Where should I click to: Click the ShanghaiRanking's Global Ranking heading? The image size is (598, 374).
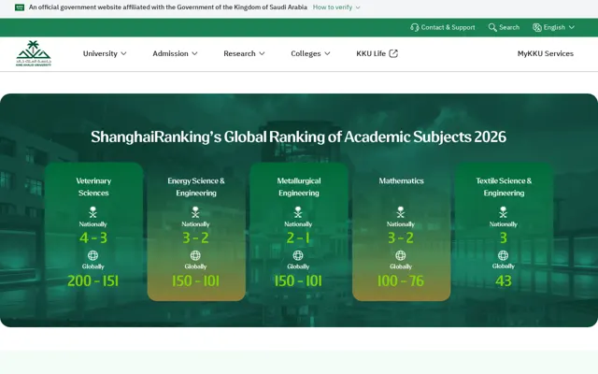[x=298, y=137]
